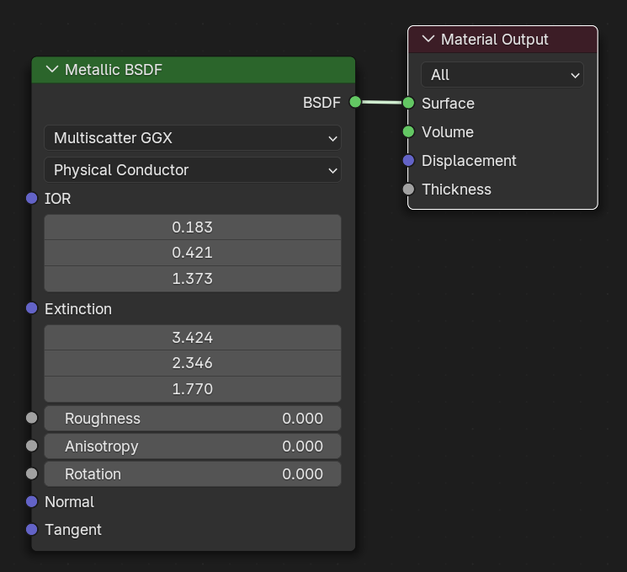Open the Multiscatter GGX distribution dropdown
This screenshot has width=627, height=572.
[x=193, y=138]
